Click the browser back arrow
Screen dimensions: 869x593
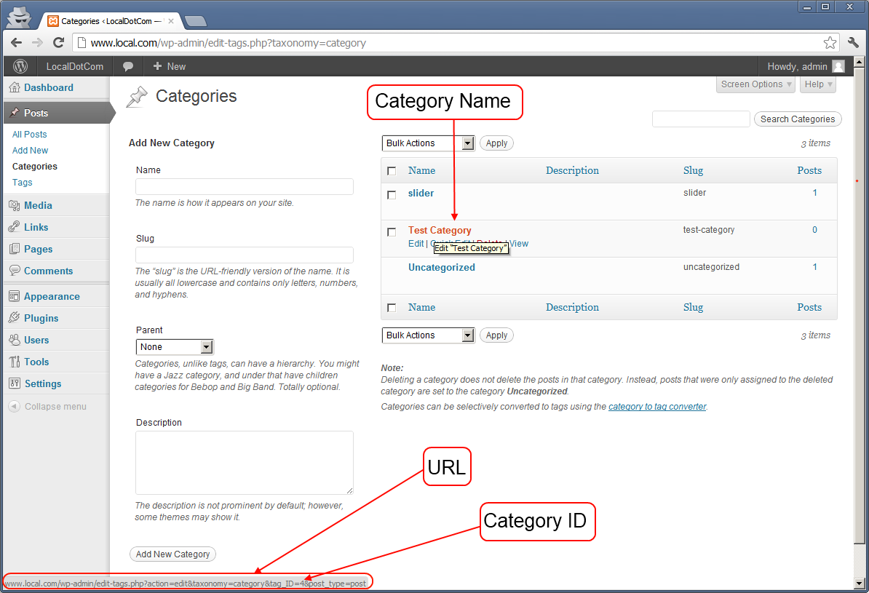tap(17, 43)
